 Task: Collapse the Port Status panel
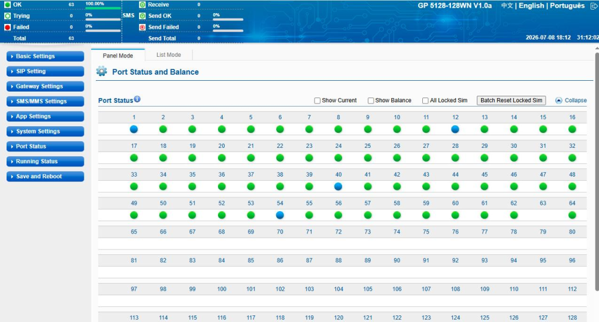pos(571,101)
